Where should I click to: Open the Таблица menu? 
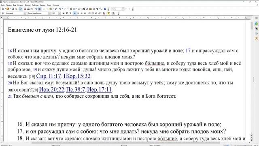click(x=35, y=5)
